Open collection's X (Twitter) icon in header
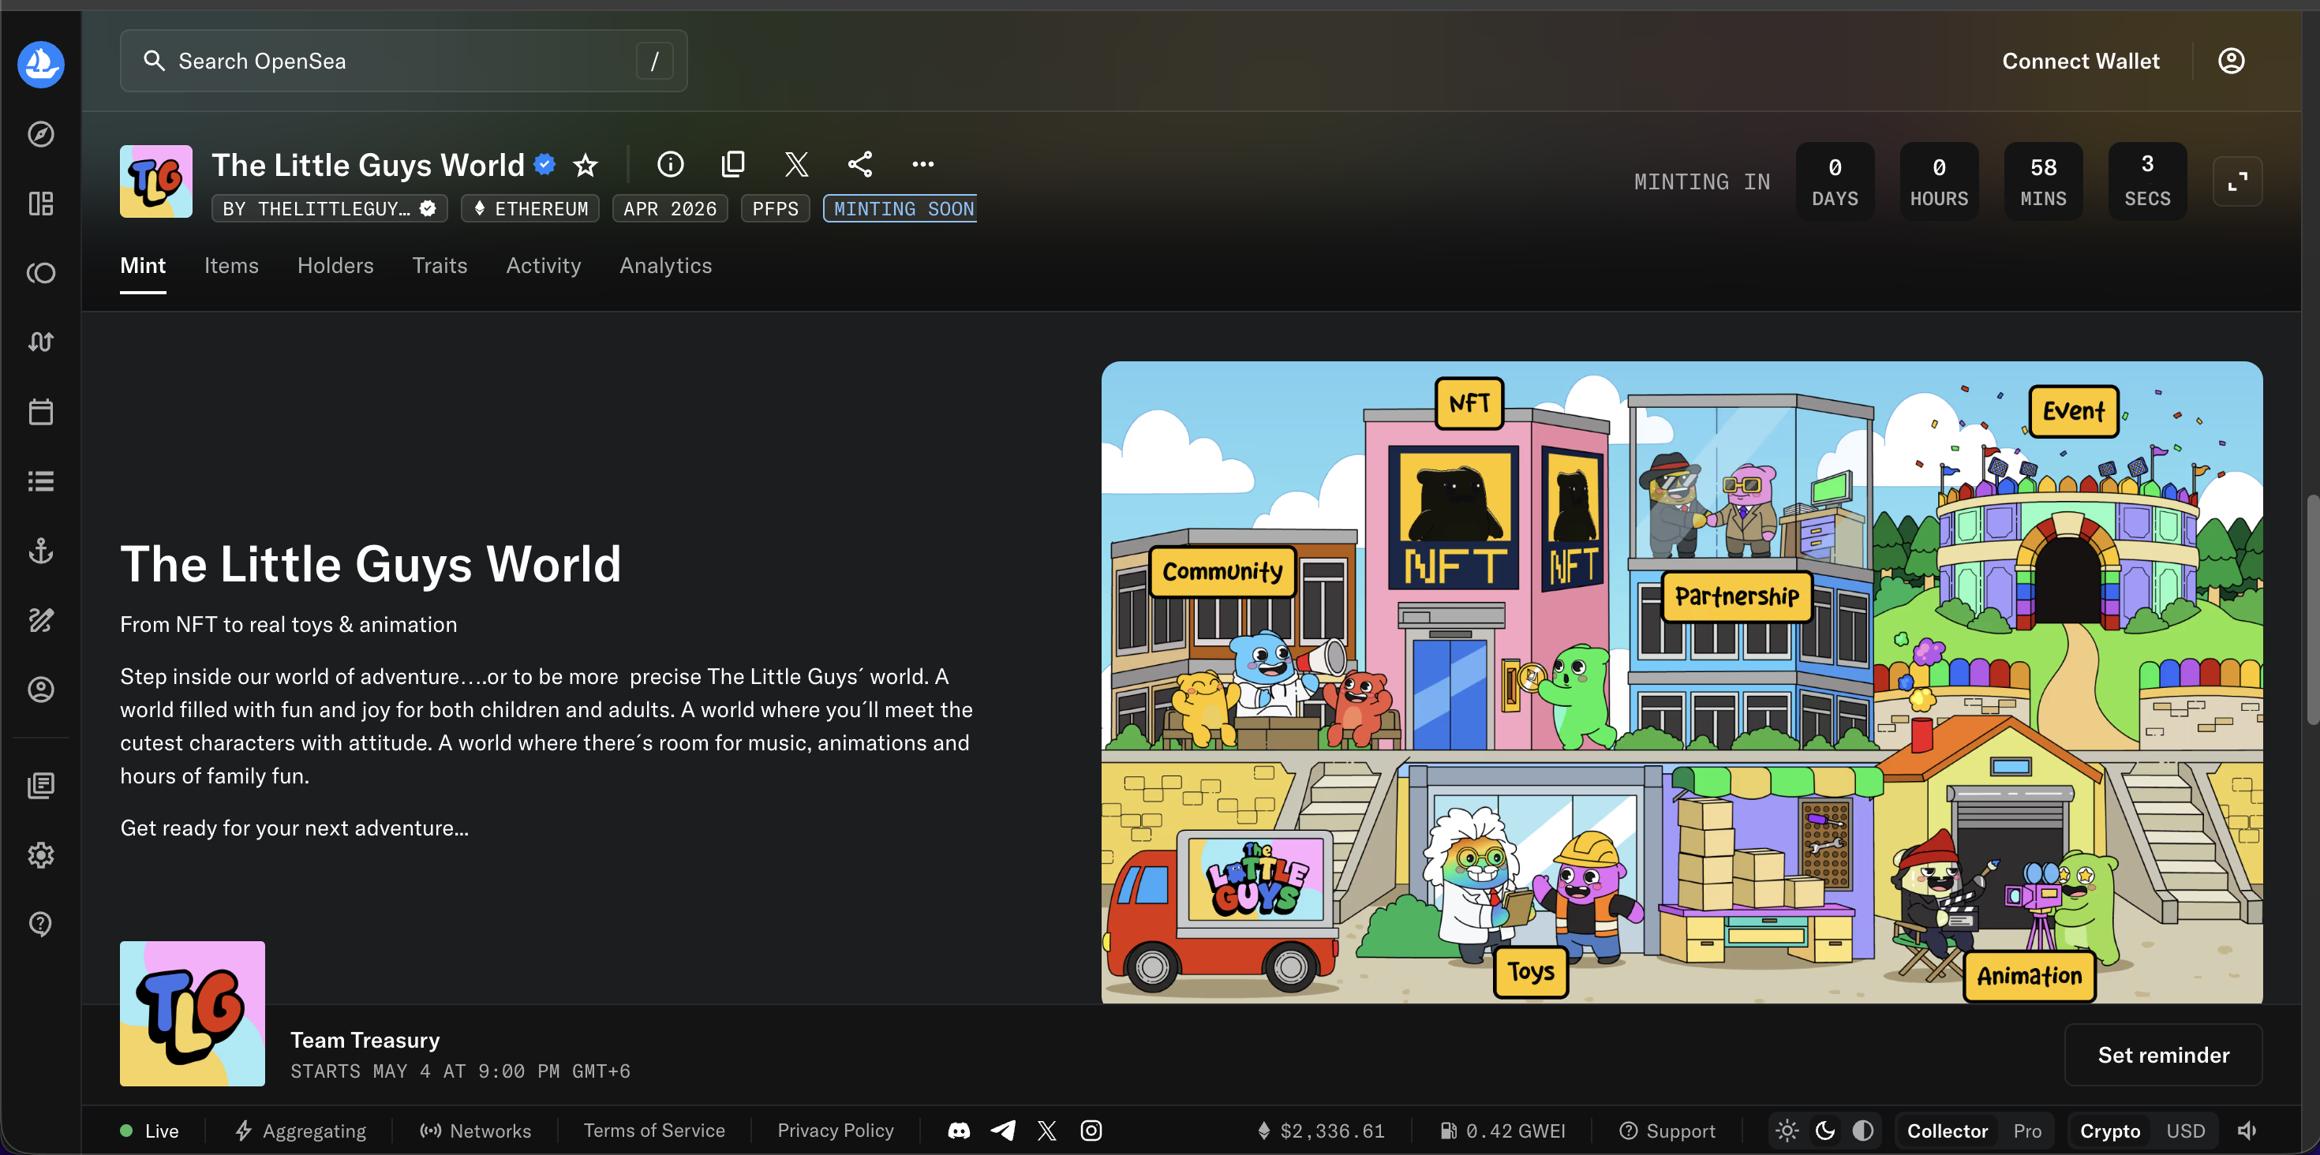This screenshot has width=2320, height=1155. pos(796,164)
